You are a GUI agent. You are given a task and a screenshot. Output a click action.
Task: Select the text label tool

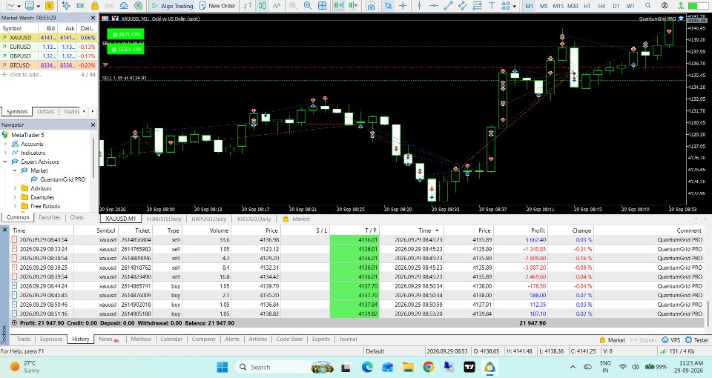click(x=491, y=6)
